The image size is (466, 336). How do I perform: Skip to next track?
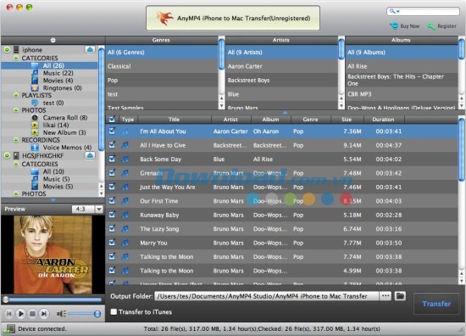pyautogui.click(x=44, y=314)
